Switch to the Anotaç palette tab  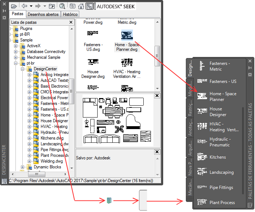[189, 128]
